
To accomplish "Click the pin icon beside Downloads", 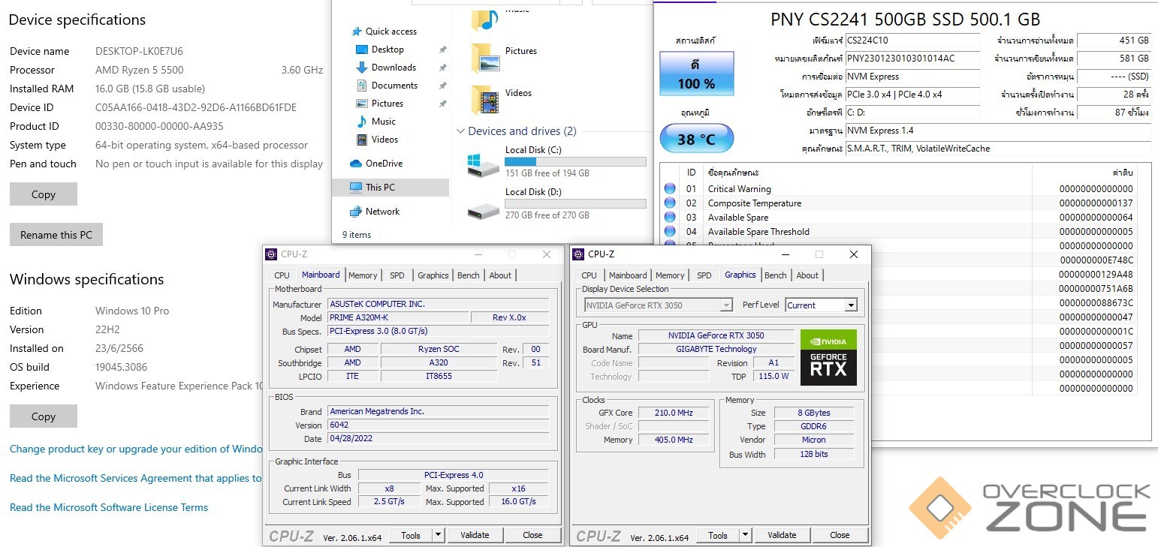I will click(x=442, y=68).
